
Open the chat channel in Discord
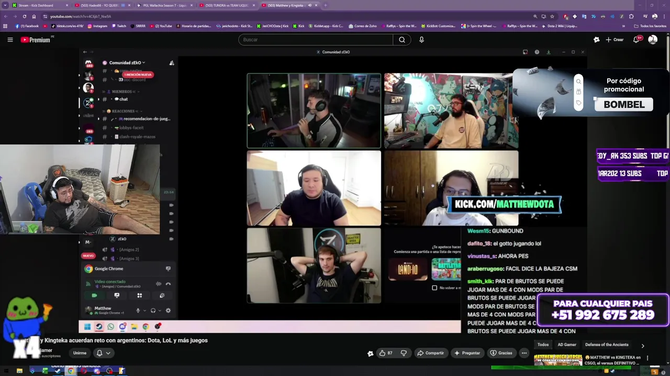point(121,99)
